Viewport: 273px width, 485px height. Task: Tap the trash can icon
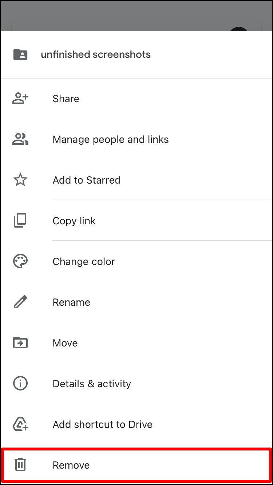click(20, 465)
